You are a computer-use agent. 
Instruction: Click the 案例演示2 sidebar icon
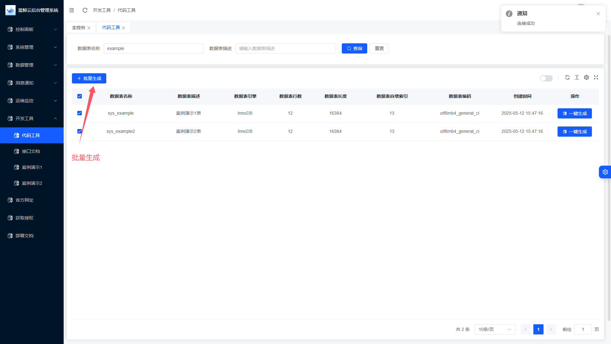(17, 183)
